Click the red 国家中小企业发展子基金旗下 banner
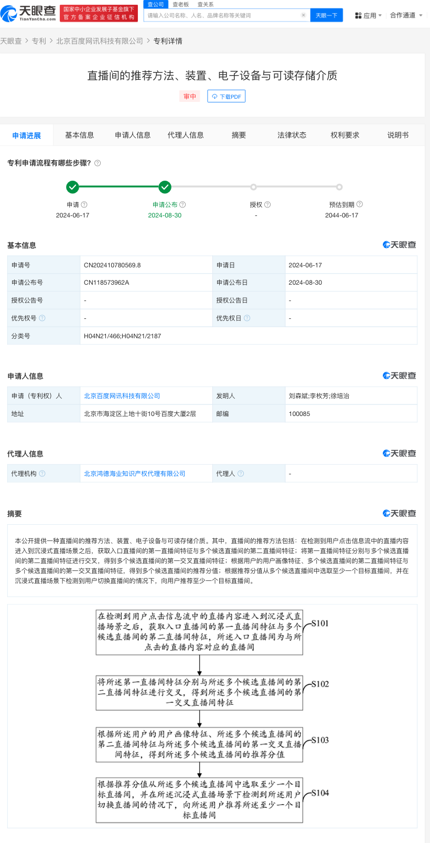This screenshot has width=430, height=843. [99, 13]
